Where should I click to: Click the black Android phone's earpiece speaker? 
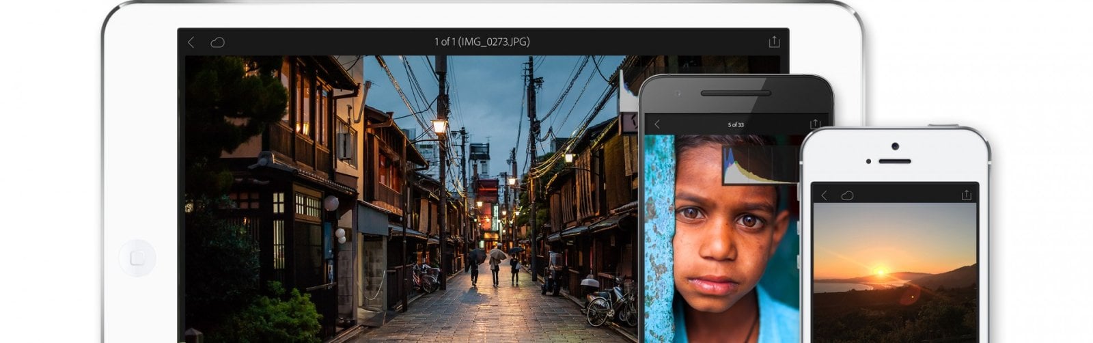[736, 93]
